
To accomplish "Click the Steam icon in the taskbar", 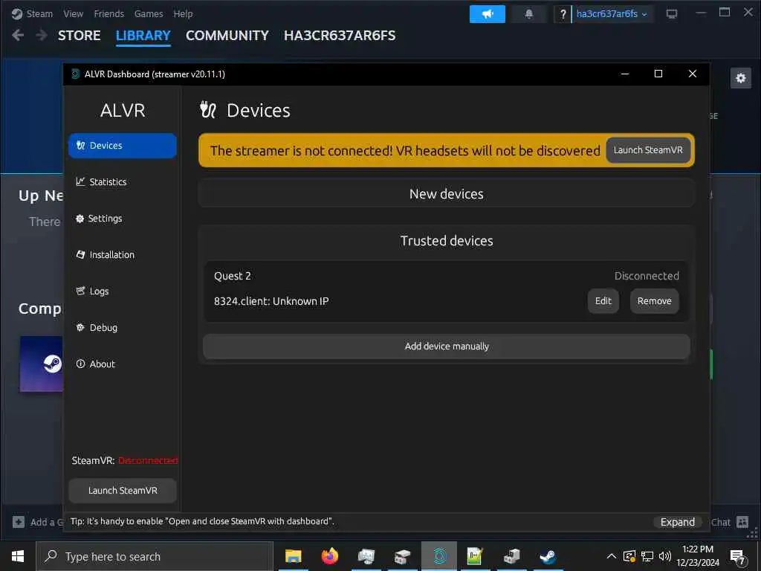I will 548,556.
